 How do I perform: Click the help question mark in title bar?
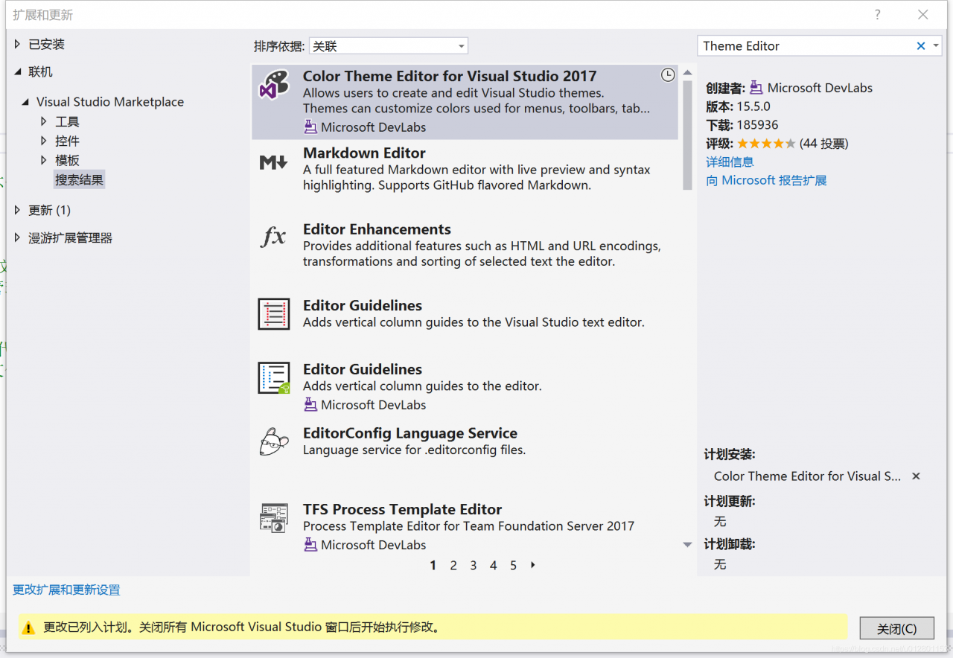point(878,14)
